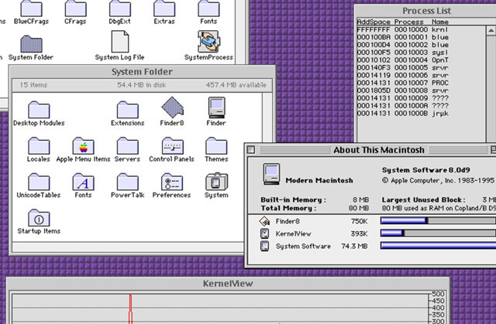The width and height of the screenshot is (496, 324).
Task: Select the System suitcase icon
Action: click(217, 181)
